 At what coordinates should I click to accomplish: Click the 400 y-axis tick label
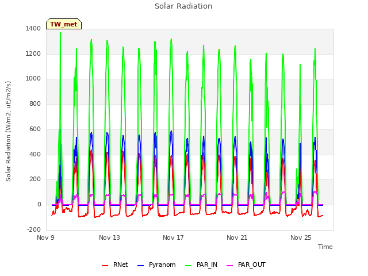35,155
